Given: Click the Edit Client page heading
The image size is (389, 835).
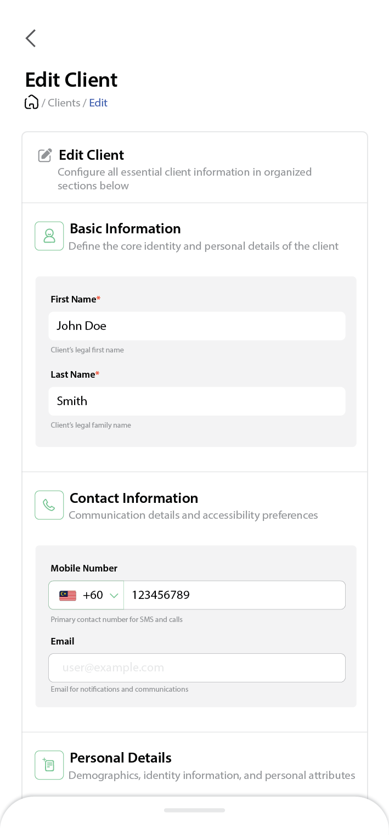Looking at the screenshot, I should coord(71,80).
